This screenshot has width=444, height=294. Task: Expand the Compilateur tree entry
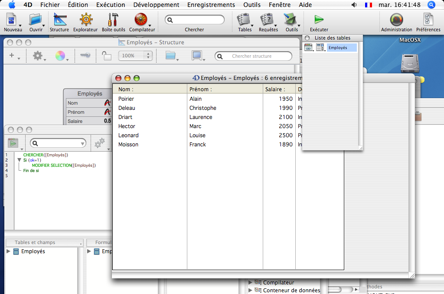[x=251, y=283]
